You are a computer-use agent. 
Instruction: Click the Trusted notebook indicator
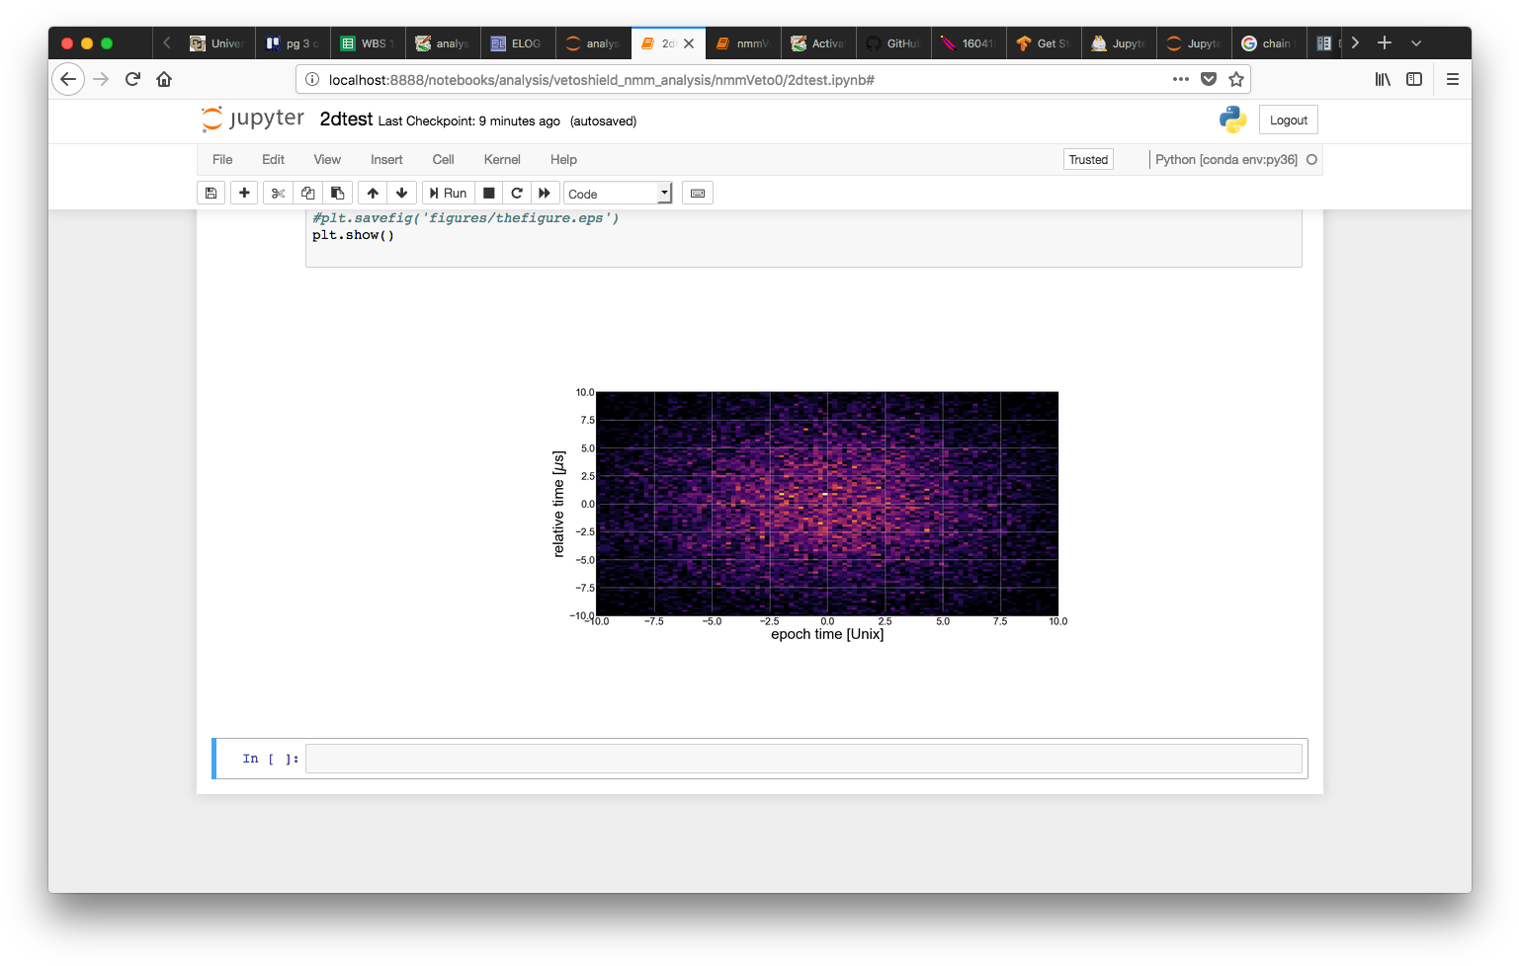[1087, 159]
